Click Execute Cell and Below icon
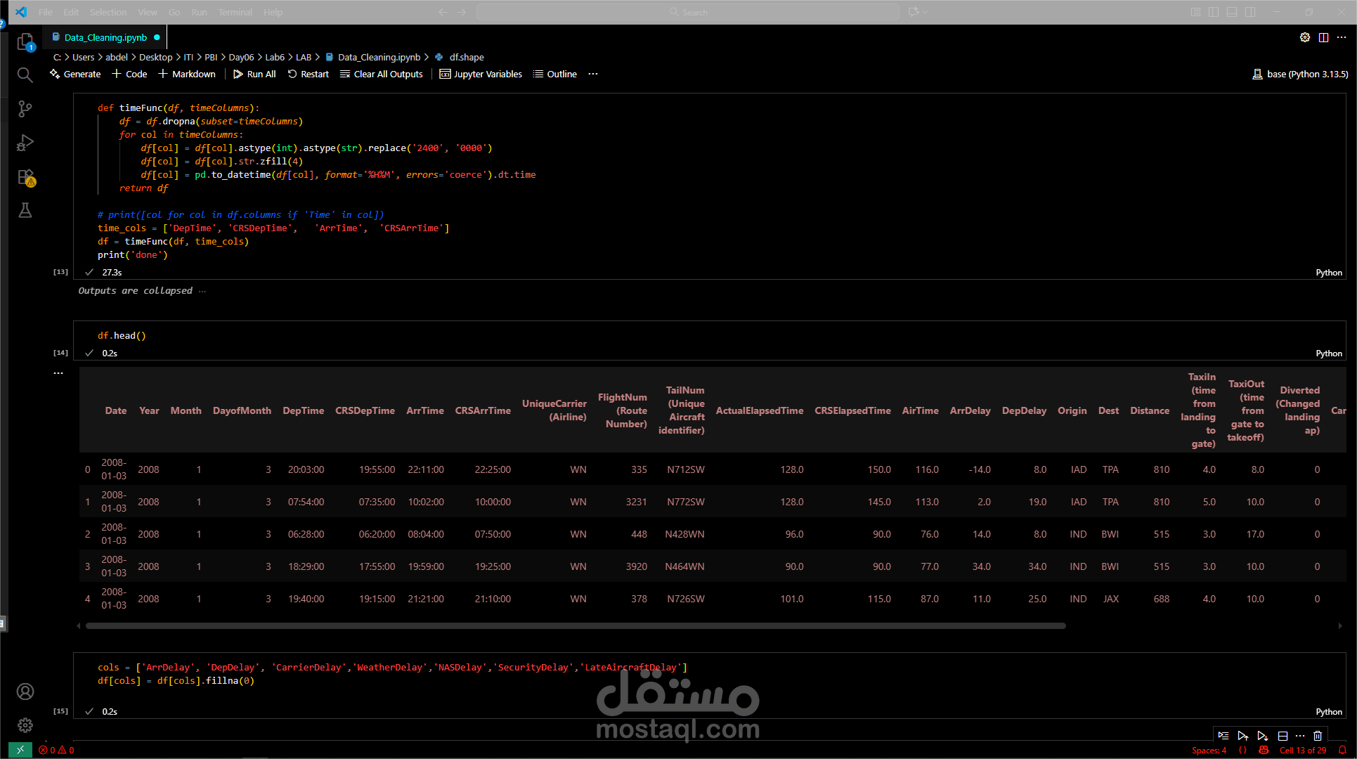 (1262, 736)
